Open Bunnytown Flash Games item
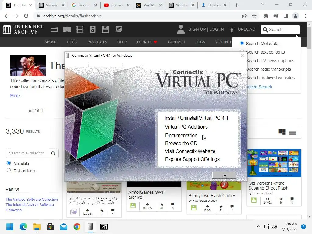 click(212, 196)
